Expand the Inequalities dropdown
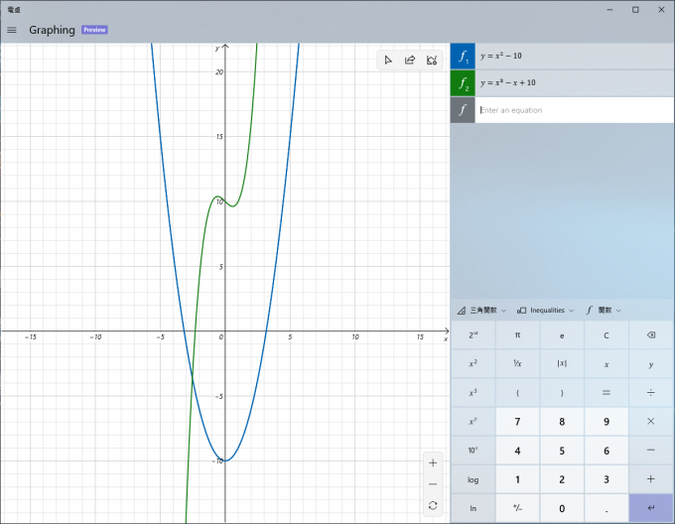Image resolution: width=675 pixels, height=524 pixels. point(545,311)
